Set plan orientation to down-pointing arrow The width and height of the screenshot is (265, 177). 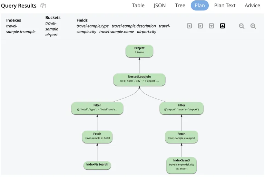pyautogui.click(x=212, y=26)
